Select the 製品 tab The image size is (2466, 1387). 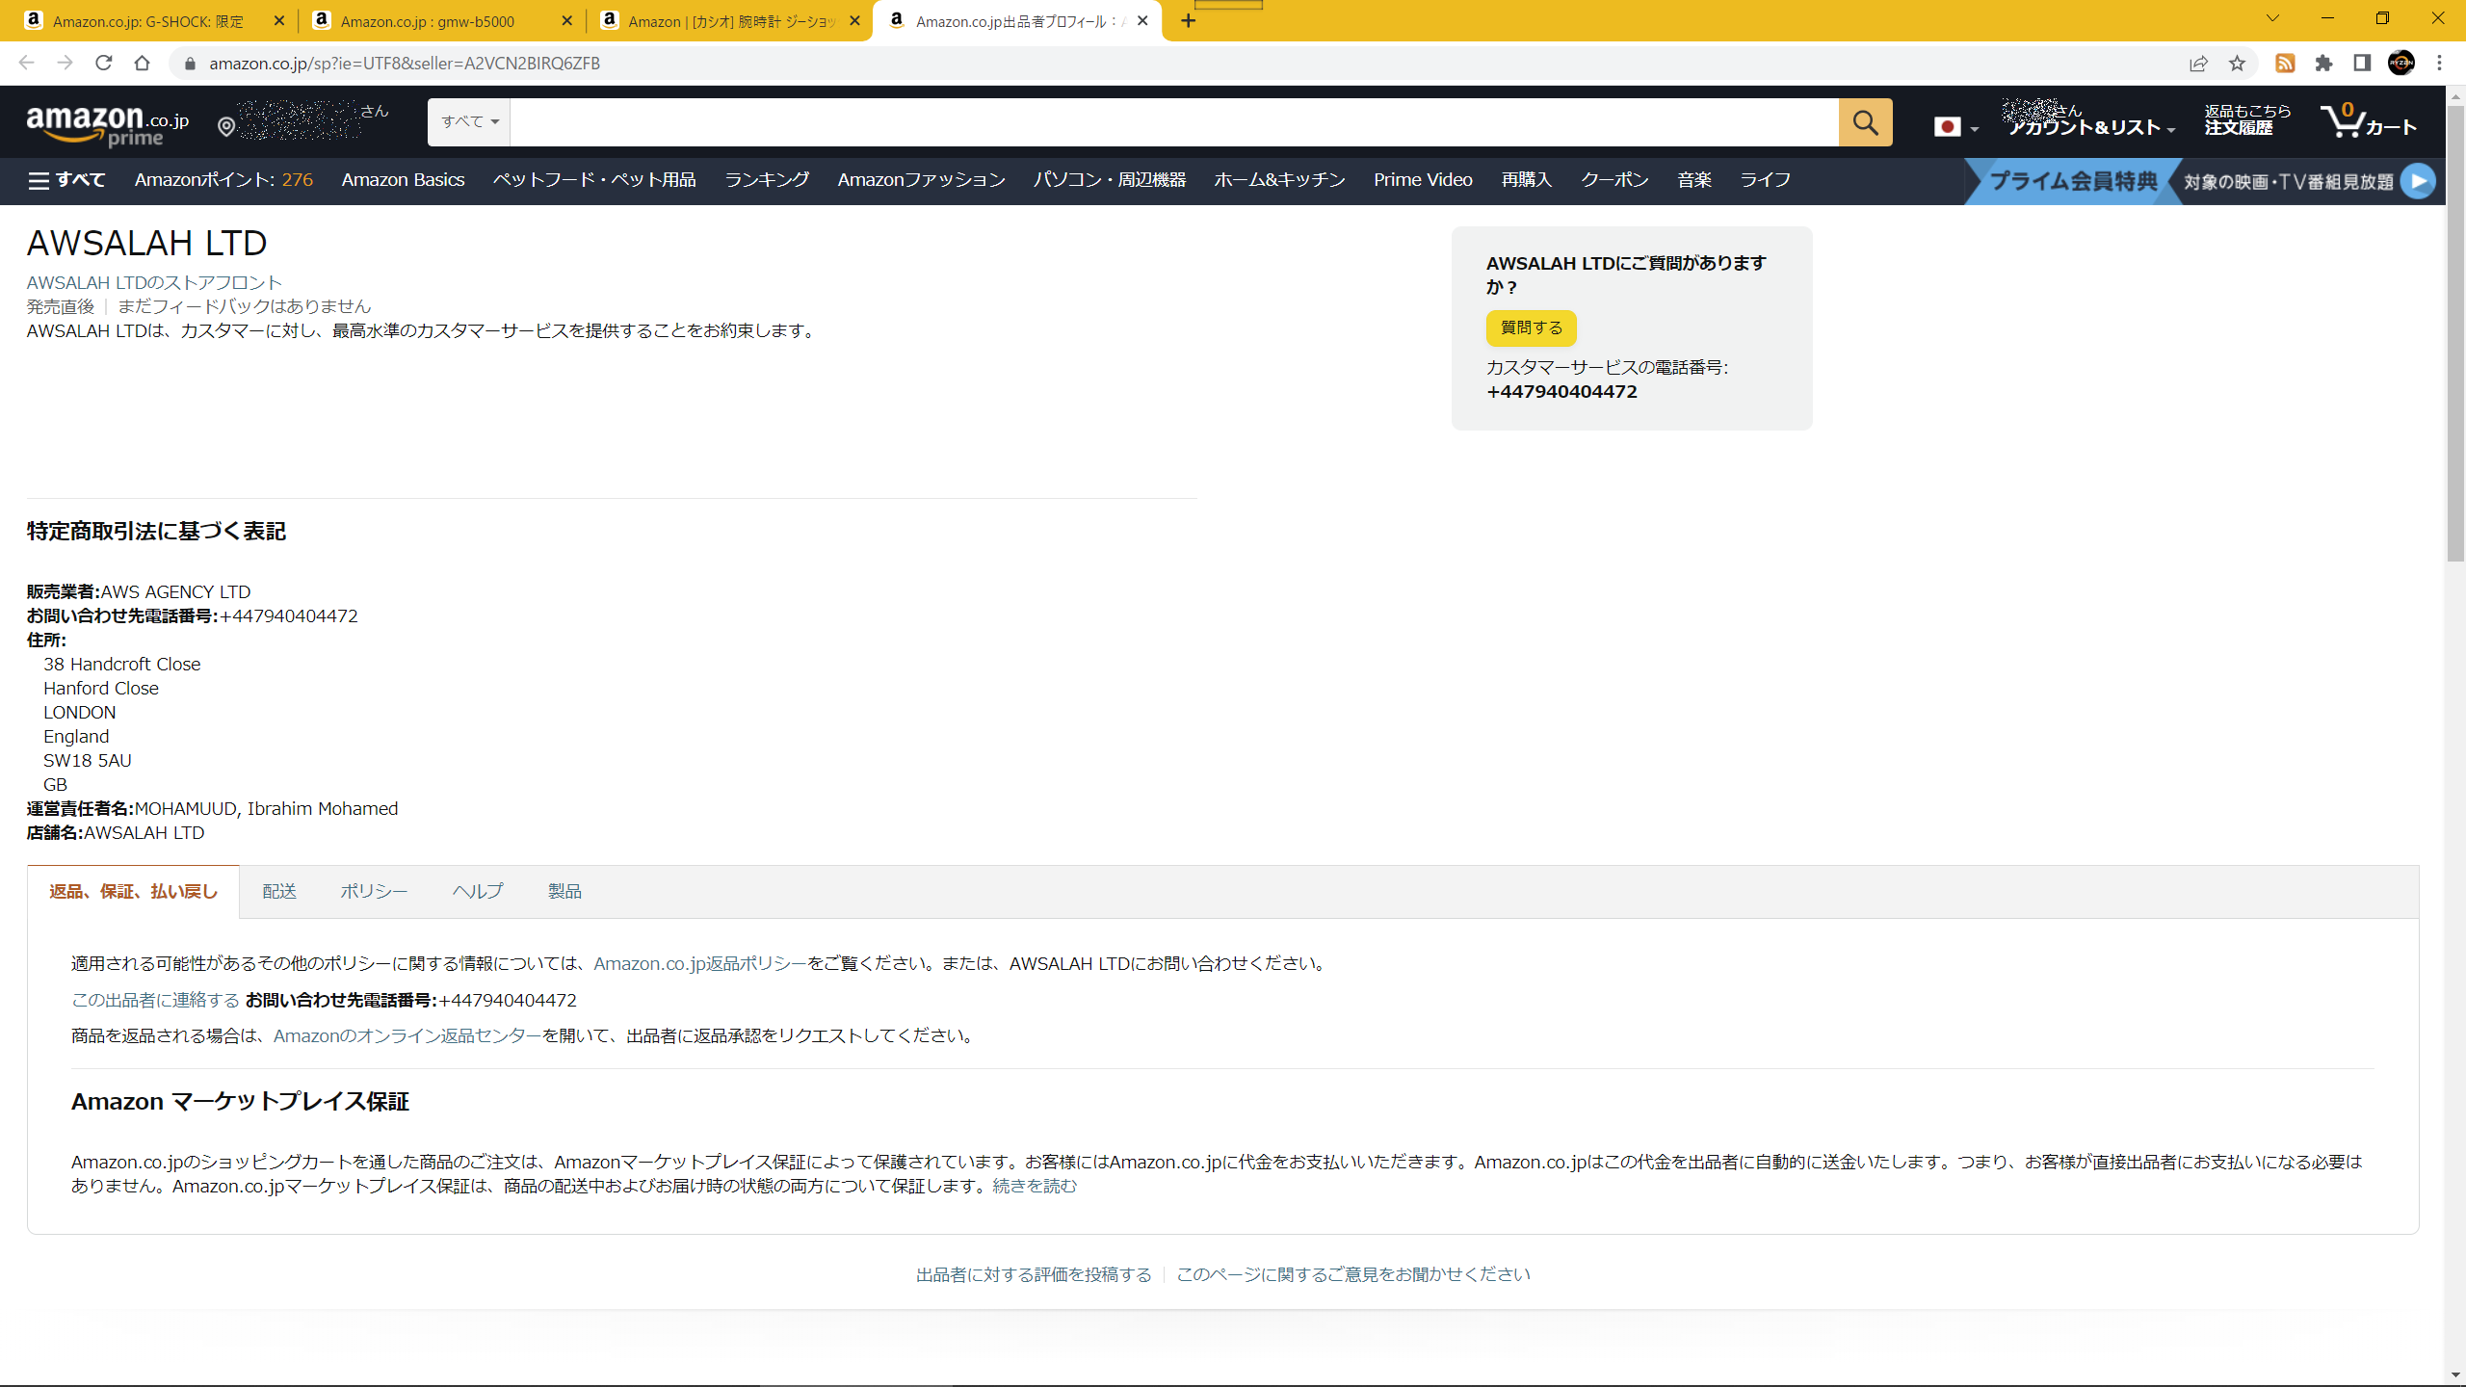[x=564, y=892]
